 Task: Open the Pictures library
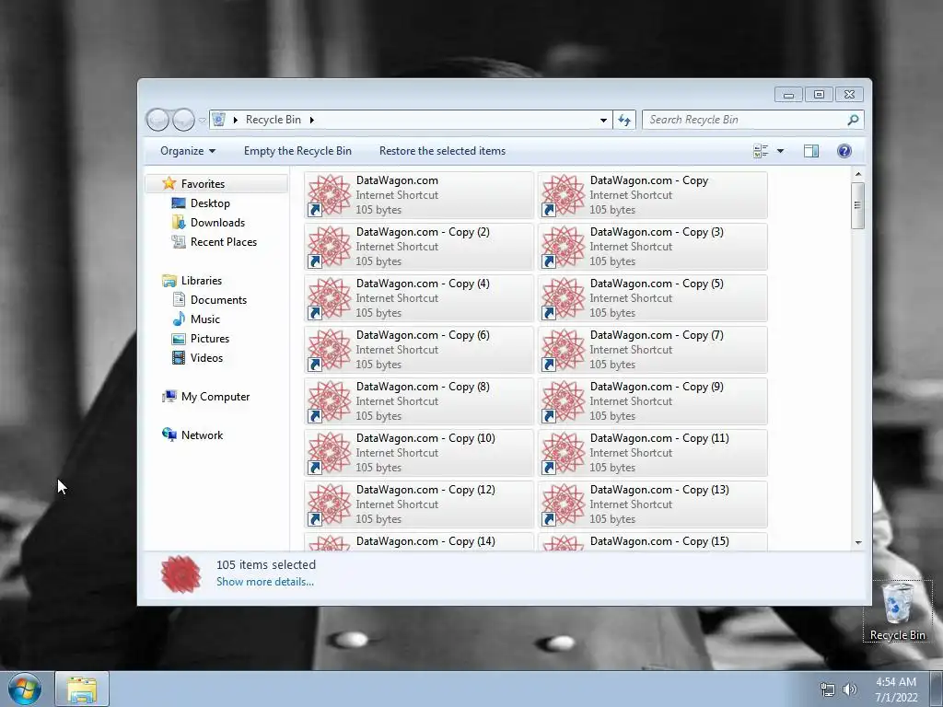pos(210,339)
